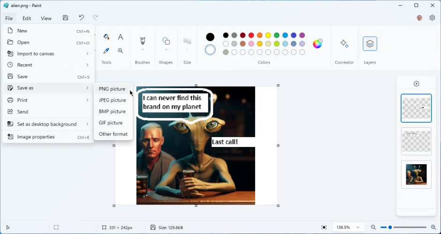Expand the Brushes dropdown arrow
The image size is (441, 234).
143,50
